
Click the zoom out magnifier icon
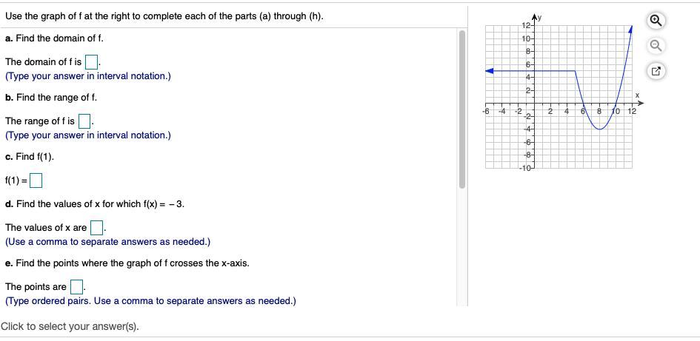[656, 47]
